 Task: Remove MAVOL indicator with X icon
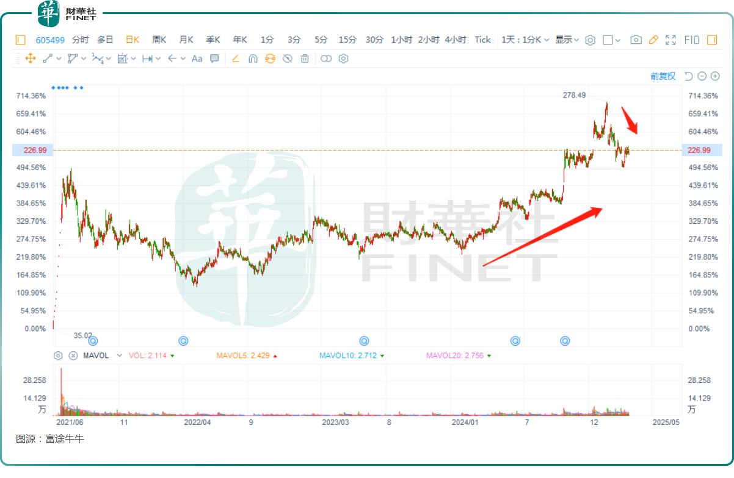coord(73,355)
